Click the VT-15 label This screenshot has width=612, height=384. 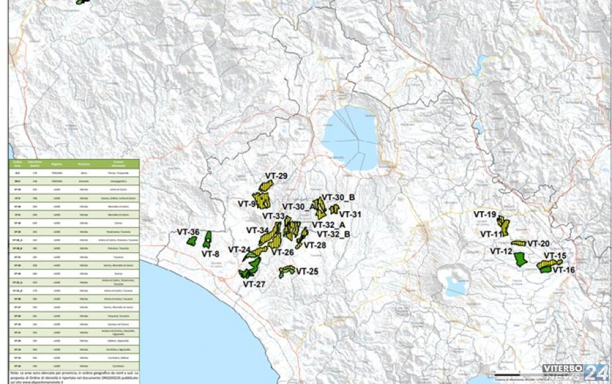click(x=555, y=256)
